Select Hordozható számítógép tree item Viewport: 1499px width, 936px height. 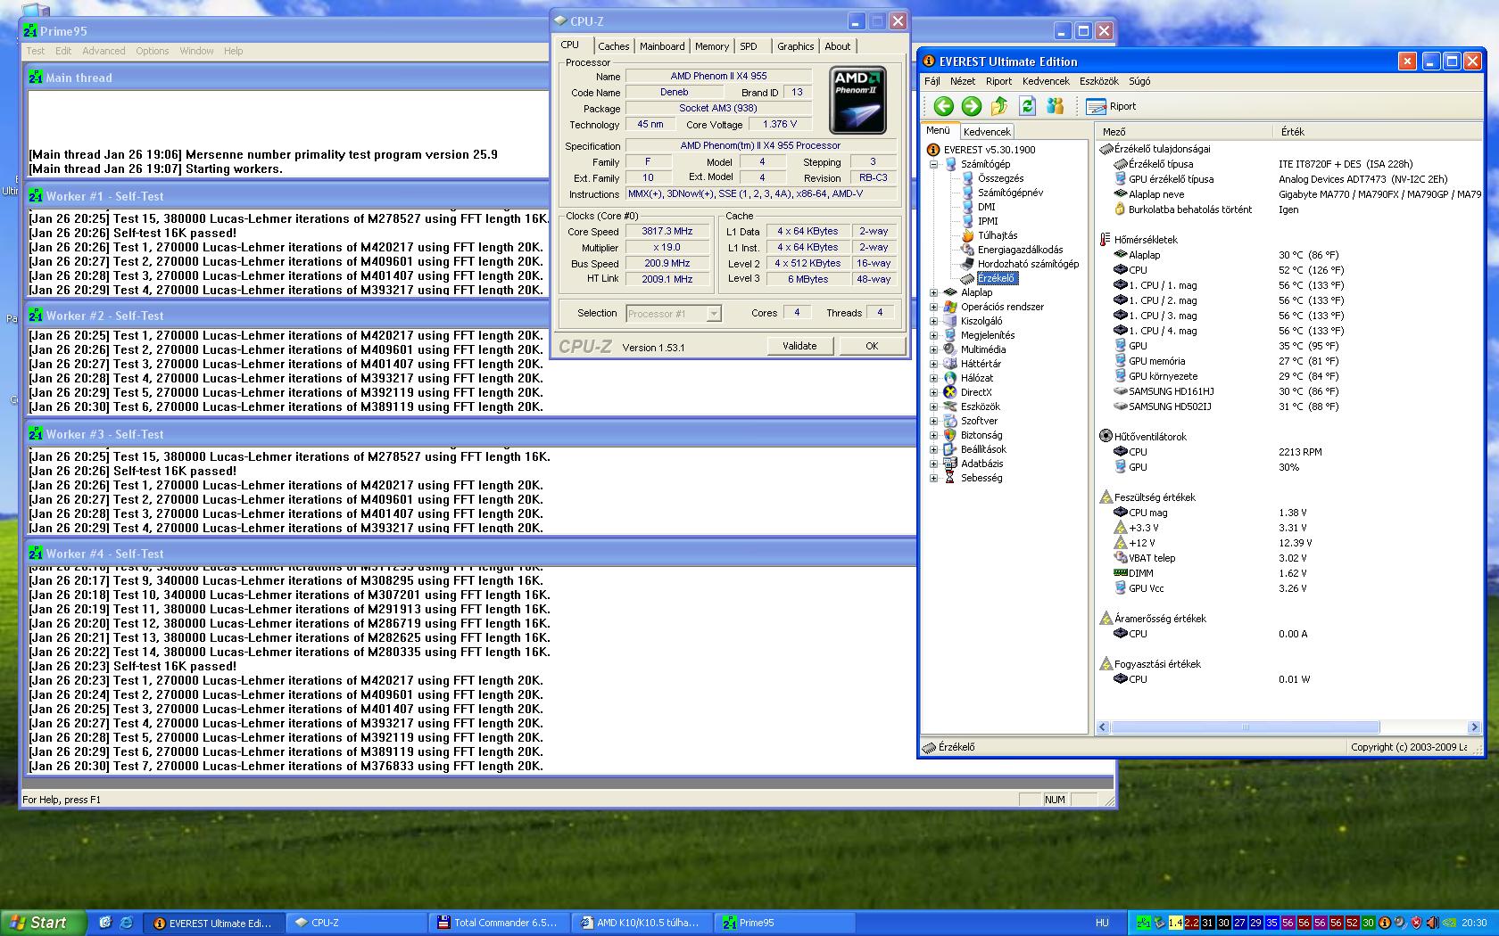[x=1020, y=264]
